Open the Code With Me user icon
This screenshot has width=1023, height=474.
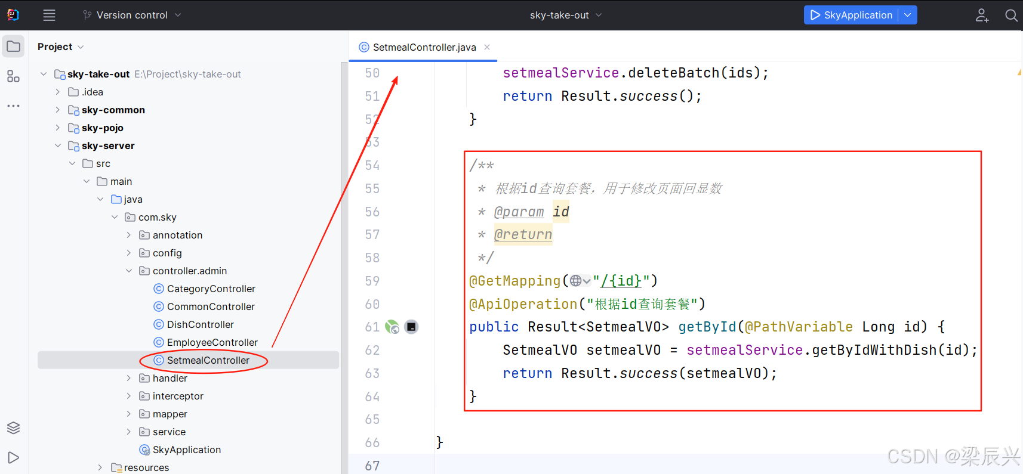(x=982, y=16)
